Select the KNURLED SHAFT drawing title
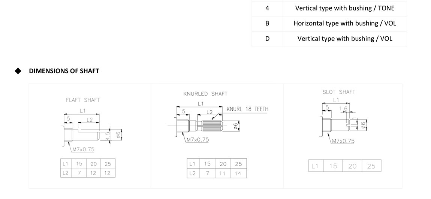Viewport: 431px width, 199px height. (205, 93)
